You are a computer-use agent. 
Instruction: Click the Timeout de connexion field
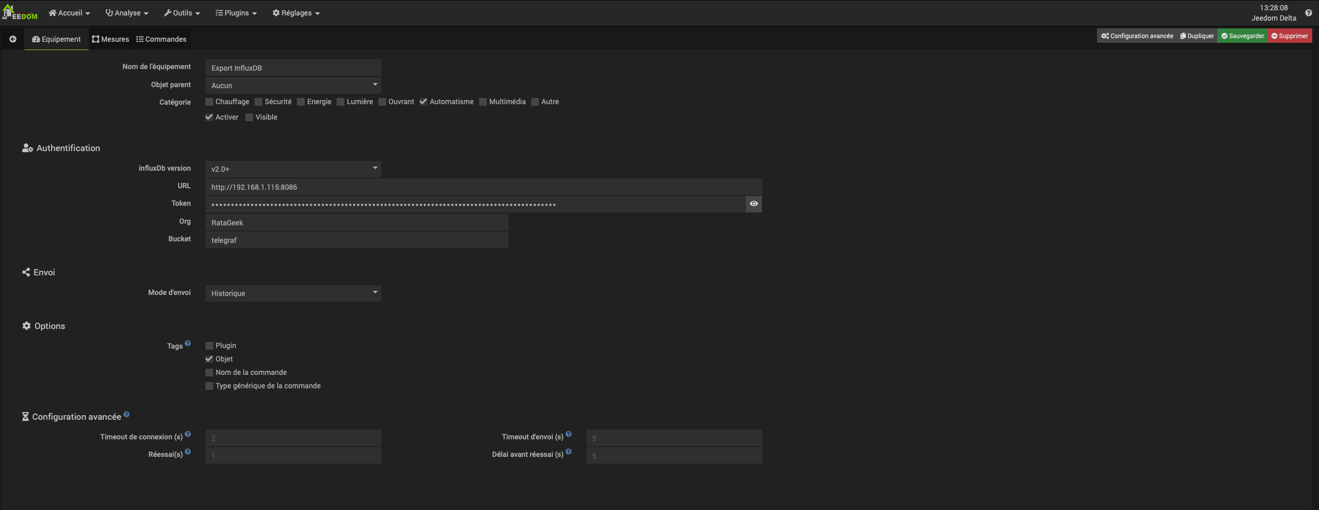pyautogui.click(x=293, y=438)
